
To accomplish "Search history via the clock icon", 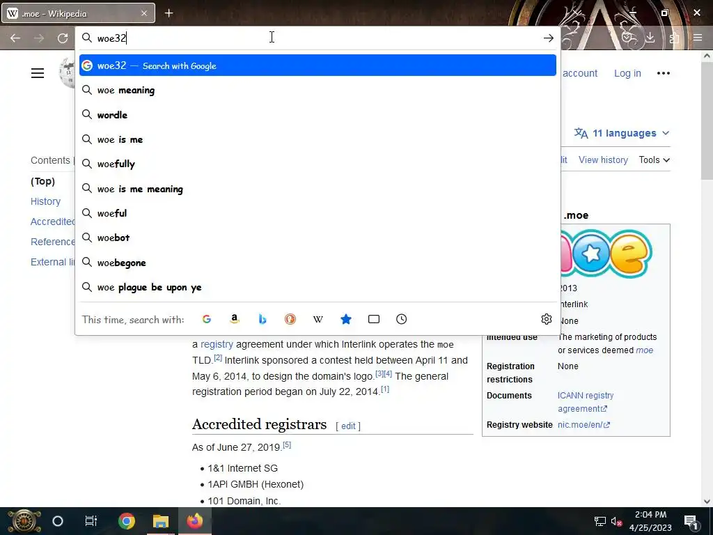I will (x=402, y=319).
